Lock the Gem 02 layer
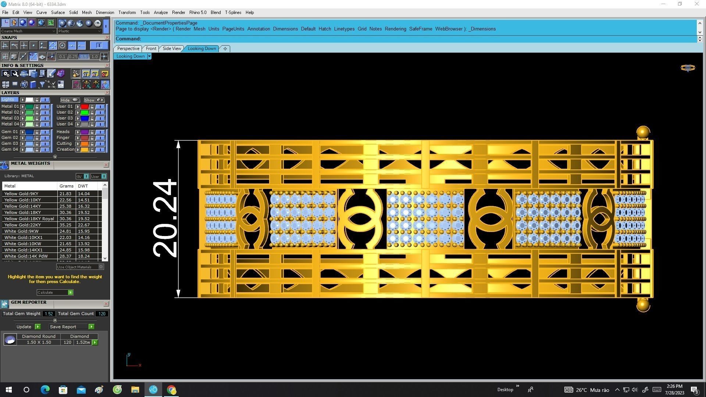This screenshot has height=397, width=706. pyautogui.click(x=37, y=138)
